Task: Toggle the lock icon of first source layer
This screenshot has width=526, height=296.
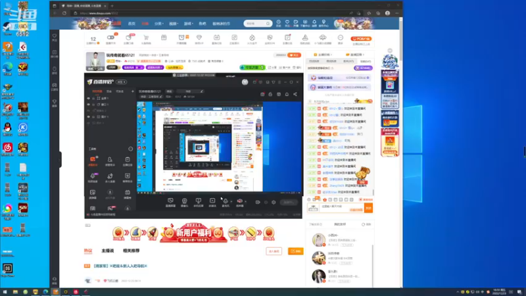Action: (93, 98)
